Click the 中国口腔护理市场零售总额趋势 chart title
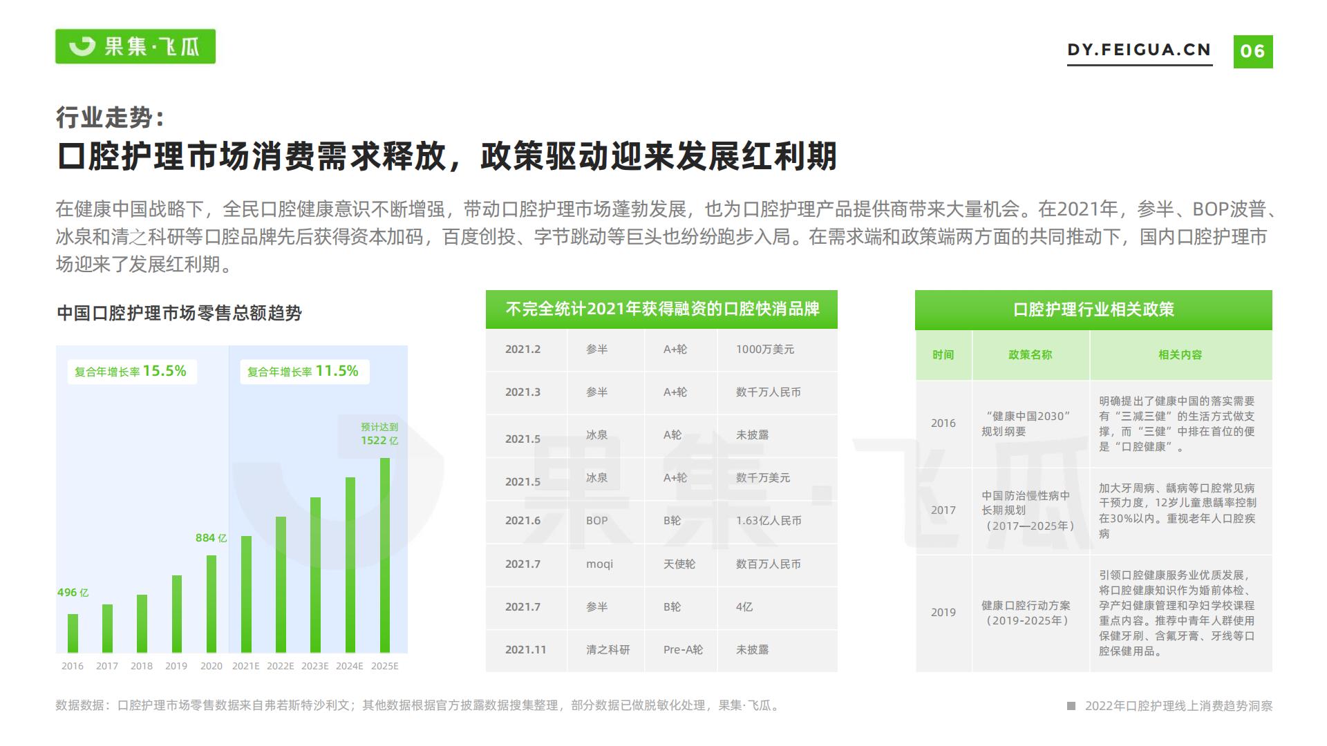This screenshot has width=1327, height=746. click(x=179, y=313)
